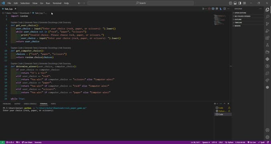Switch to the PORTS panel tab

pos(53,104)
